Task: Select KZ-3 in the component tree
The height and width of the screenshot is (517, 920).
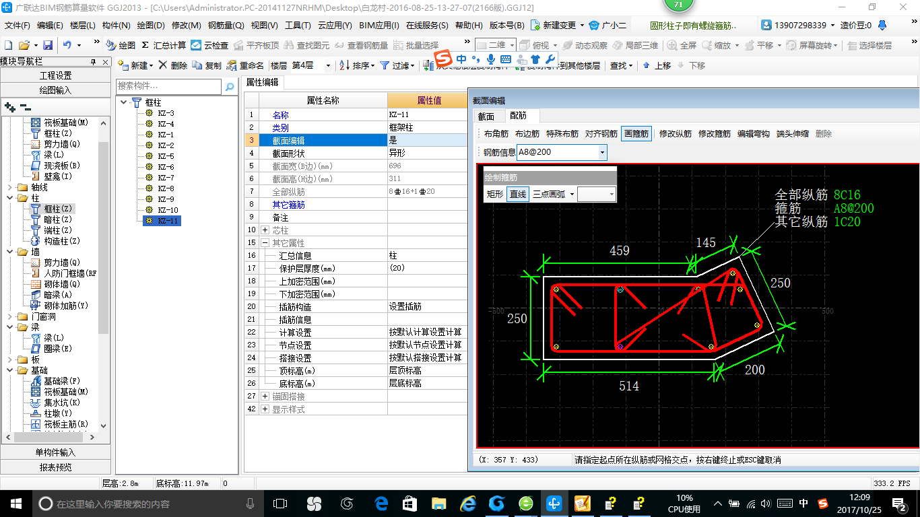Action: [x=166, y=113]
